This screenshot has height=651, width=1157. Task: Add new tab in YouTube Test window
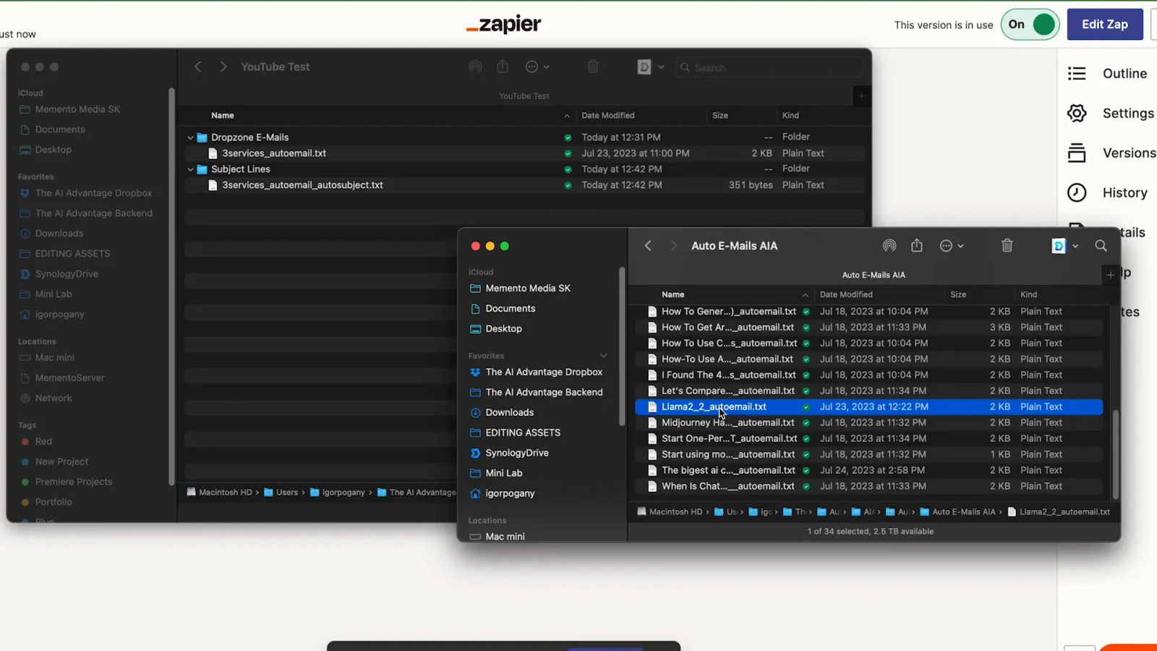861,96
